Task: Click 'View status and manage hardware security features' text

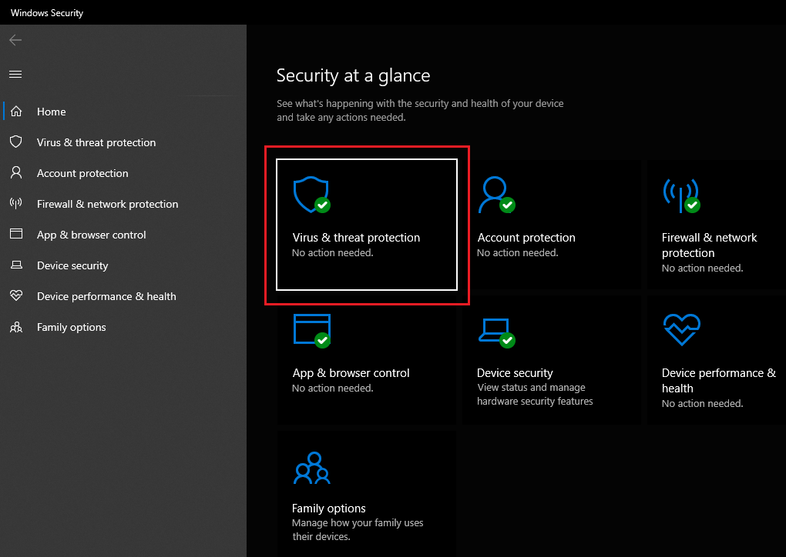Action: click(535, 395)
